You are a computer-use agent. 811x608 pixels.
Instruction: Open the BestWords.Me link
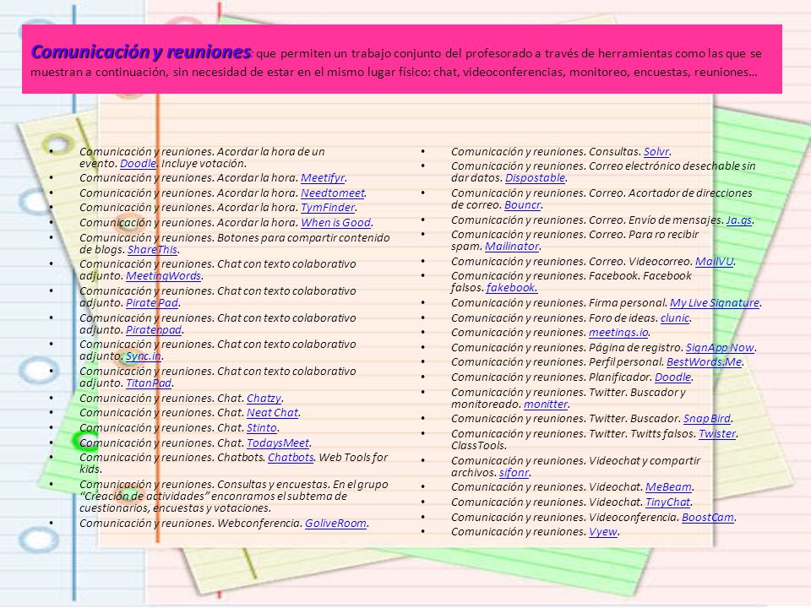click(704, 362)
